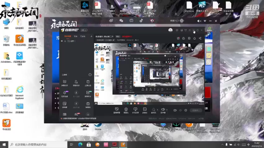Image resolution: width=264 pixels, height=148 pixels.
Task: Collapse the 工具箱 toolbox panel
Action: (x=90, y=75)
